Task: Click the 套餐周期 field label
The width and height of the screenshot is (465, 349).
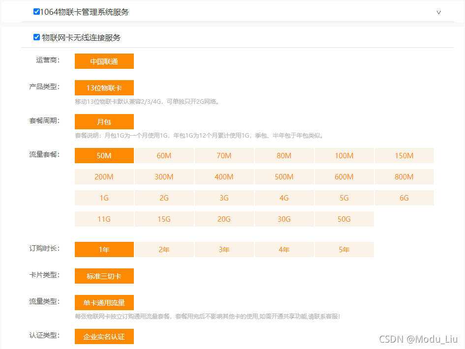Action: tap(44, 120)
